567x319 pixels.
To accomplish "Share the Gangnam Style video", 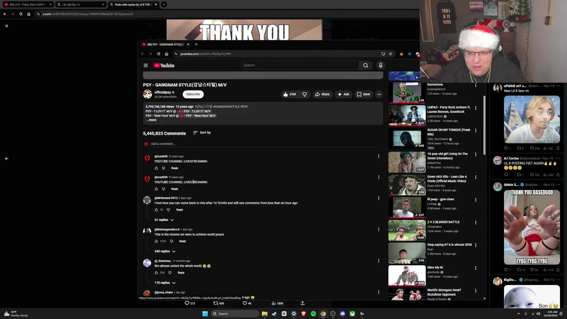I will point(322,94).
